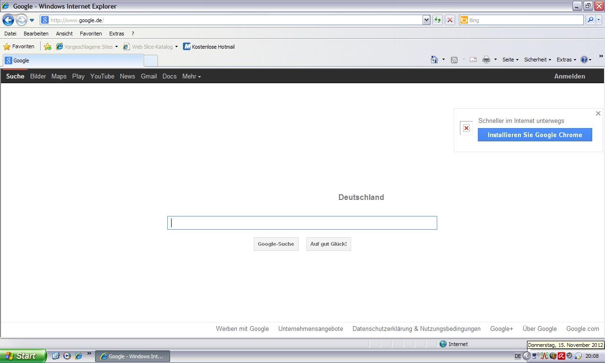
Task: Go back with the browser Back arrow
Action: [8, 20]
